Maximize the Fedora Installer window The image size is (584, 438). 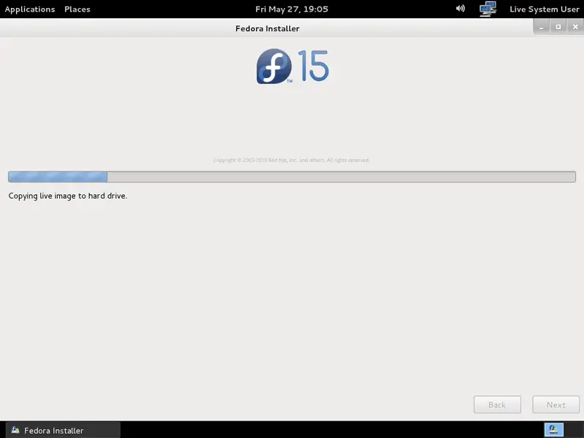click(x=558, y=27)
